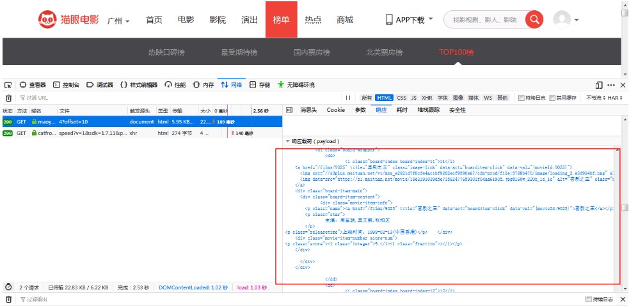The width and height of the screenshot is (629, 306).
Task: Click the phone icon beside APP下载
Action: coord(388,20)
